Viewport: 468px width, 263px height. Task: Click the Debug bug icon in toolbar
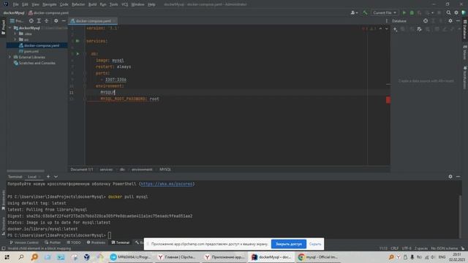tap(412, 13)
